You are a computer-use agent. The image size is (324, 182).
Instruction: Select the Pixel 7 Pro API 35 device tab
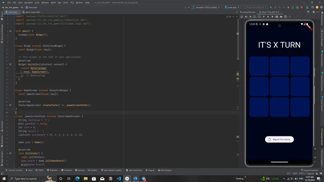point(270,12)
